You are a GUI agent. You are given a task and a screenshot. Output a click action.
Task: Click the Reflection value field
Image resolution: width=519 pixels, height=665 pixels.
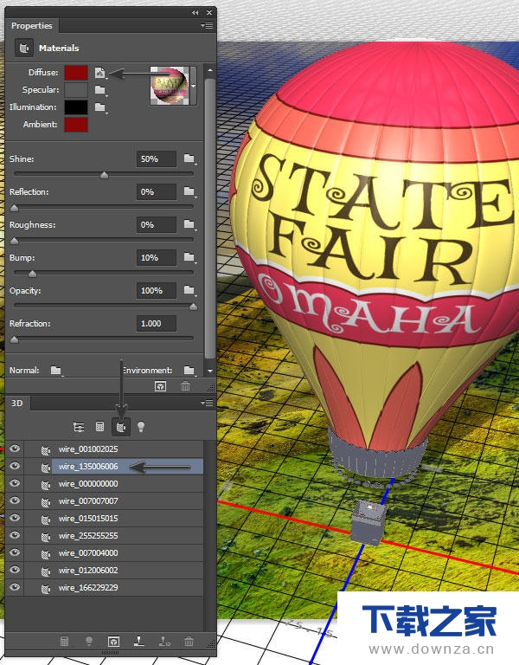point(157,191)
